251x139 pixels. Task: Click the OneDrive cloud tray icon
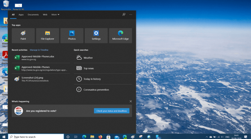click(211, 137)
